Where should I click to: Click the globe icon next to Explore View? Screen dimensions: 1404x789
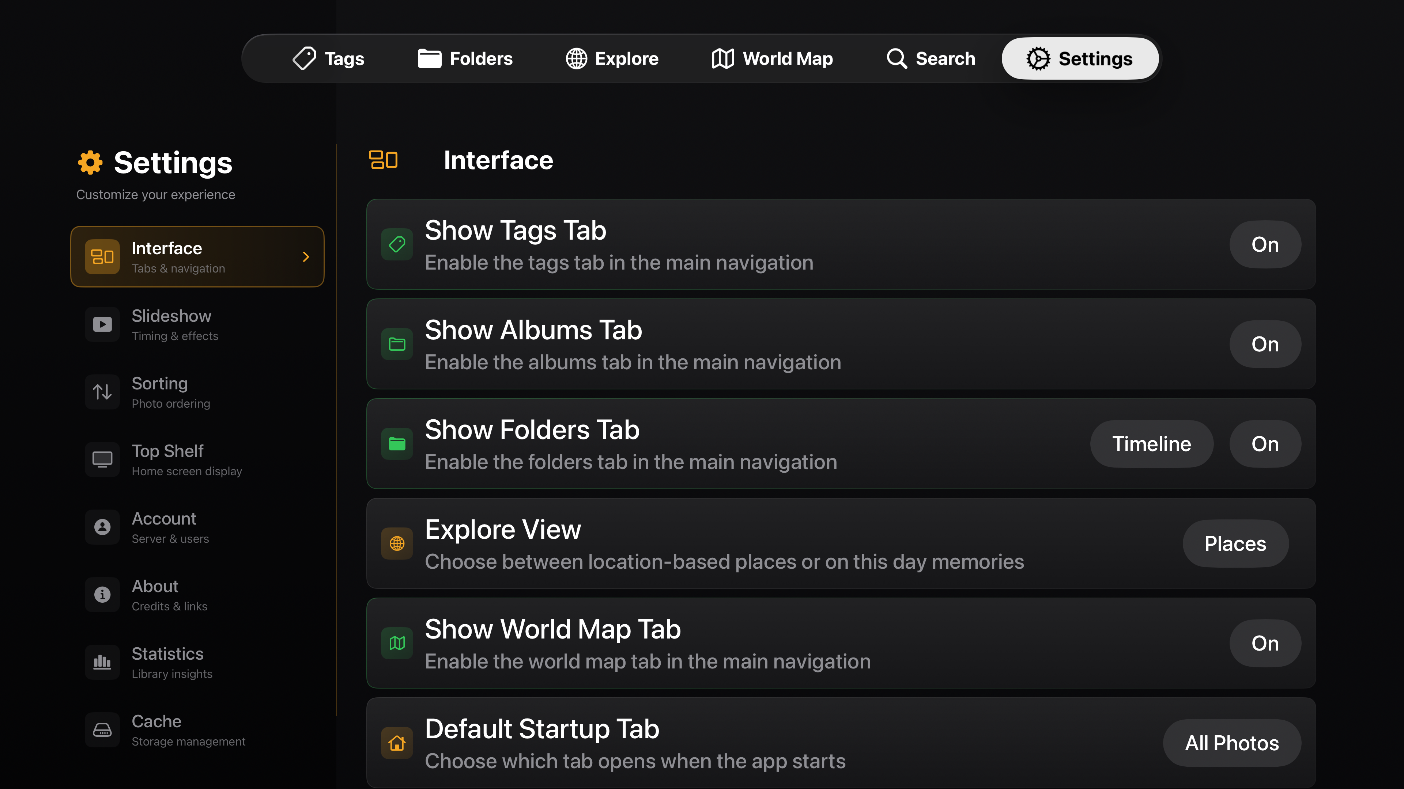[397, 543]
